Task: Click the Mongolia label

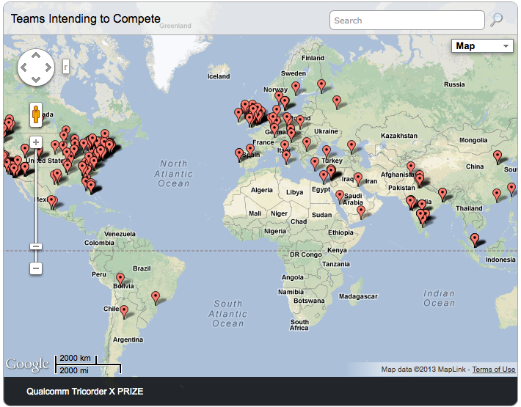Action: click(x=473, y=140)
